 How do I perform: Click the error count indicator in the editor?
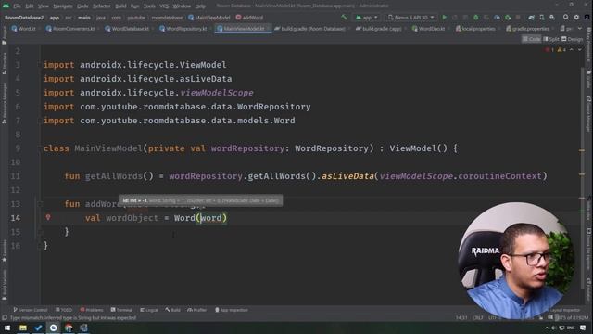point(549,50)
